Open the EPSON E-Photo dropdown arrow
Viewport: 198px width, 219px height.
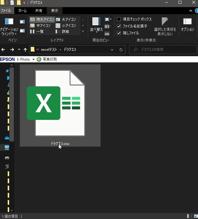[x=34, y=59]
